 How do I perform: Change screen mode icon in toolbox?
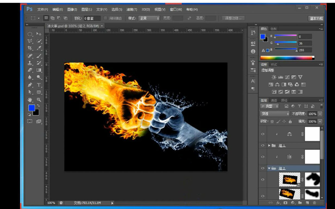pos(39,121)
